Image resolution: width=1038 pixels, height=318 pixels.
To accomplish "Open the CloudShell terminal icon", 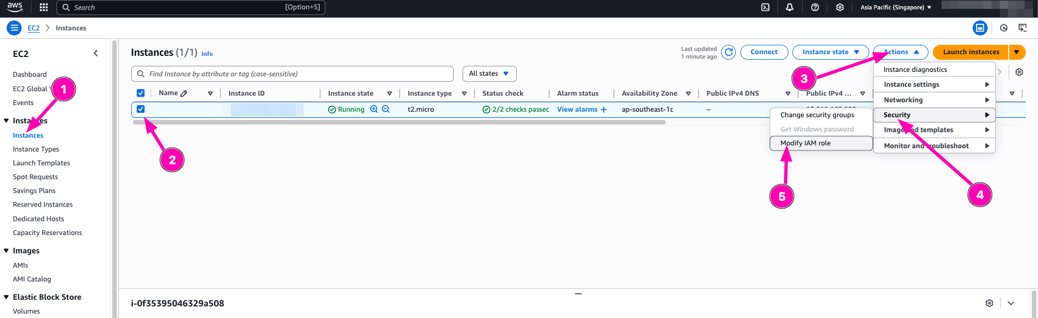I will click(x=765, y=7).
